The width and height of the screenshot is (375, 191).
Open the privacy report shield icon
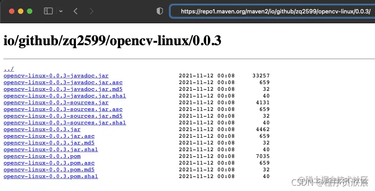click(160, 11)
